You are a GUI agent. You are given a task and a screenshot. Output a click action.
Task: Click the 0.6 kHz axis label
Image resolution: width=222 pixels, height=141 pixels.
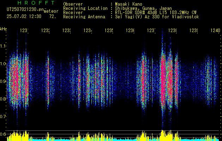pos(3,134)
